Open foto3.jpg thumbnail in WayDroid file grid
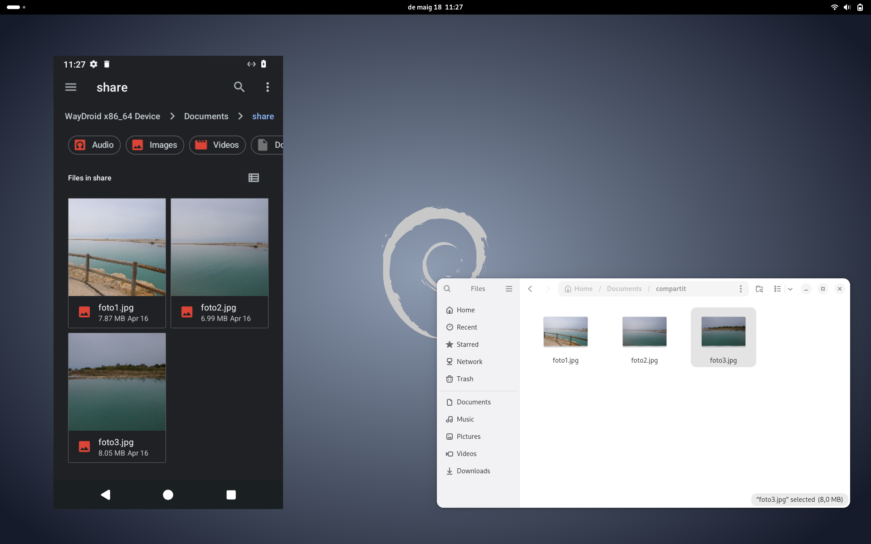This screenshot has width=871, height=544. 117,382
